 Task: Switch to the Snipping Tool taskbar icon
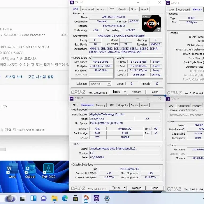click(86, 198)
